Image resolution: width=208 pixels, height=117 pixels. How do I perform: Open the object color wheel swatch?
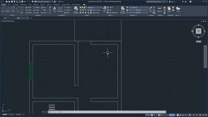127,7
